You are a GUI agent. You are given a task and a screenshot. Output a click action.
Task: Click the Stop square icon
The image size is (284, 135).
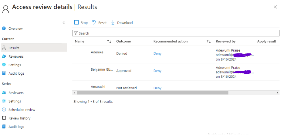tap(76, 23)
